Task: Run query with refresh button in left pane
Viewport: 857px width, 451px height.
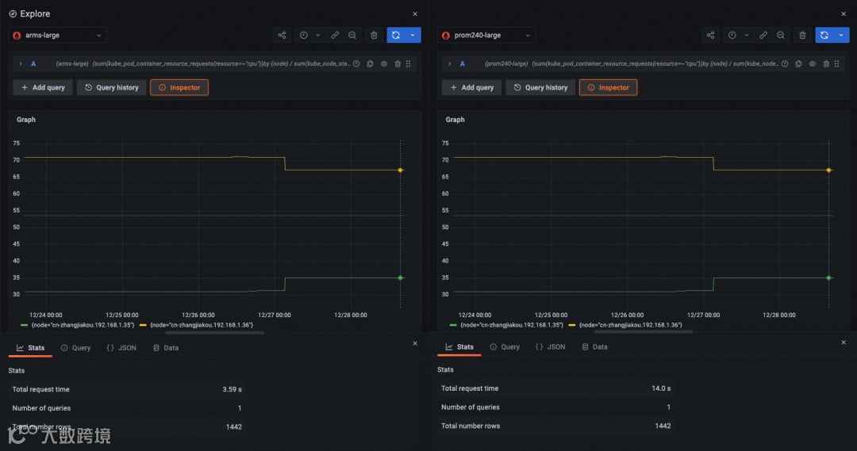Action: tap(396, 35)
